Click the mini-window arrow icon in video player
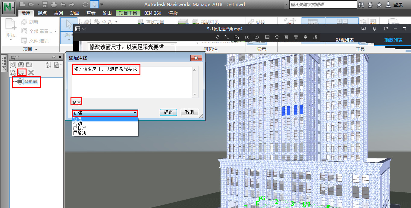 click(x=237, y=37)
